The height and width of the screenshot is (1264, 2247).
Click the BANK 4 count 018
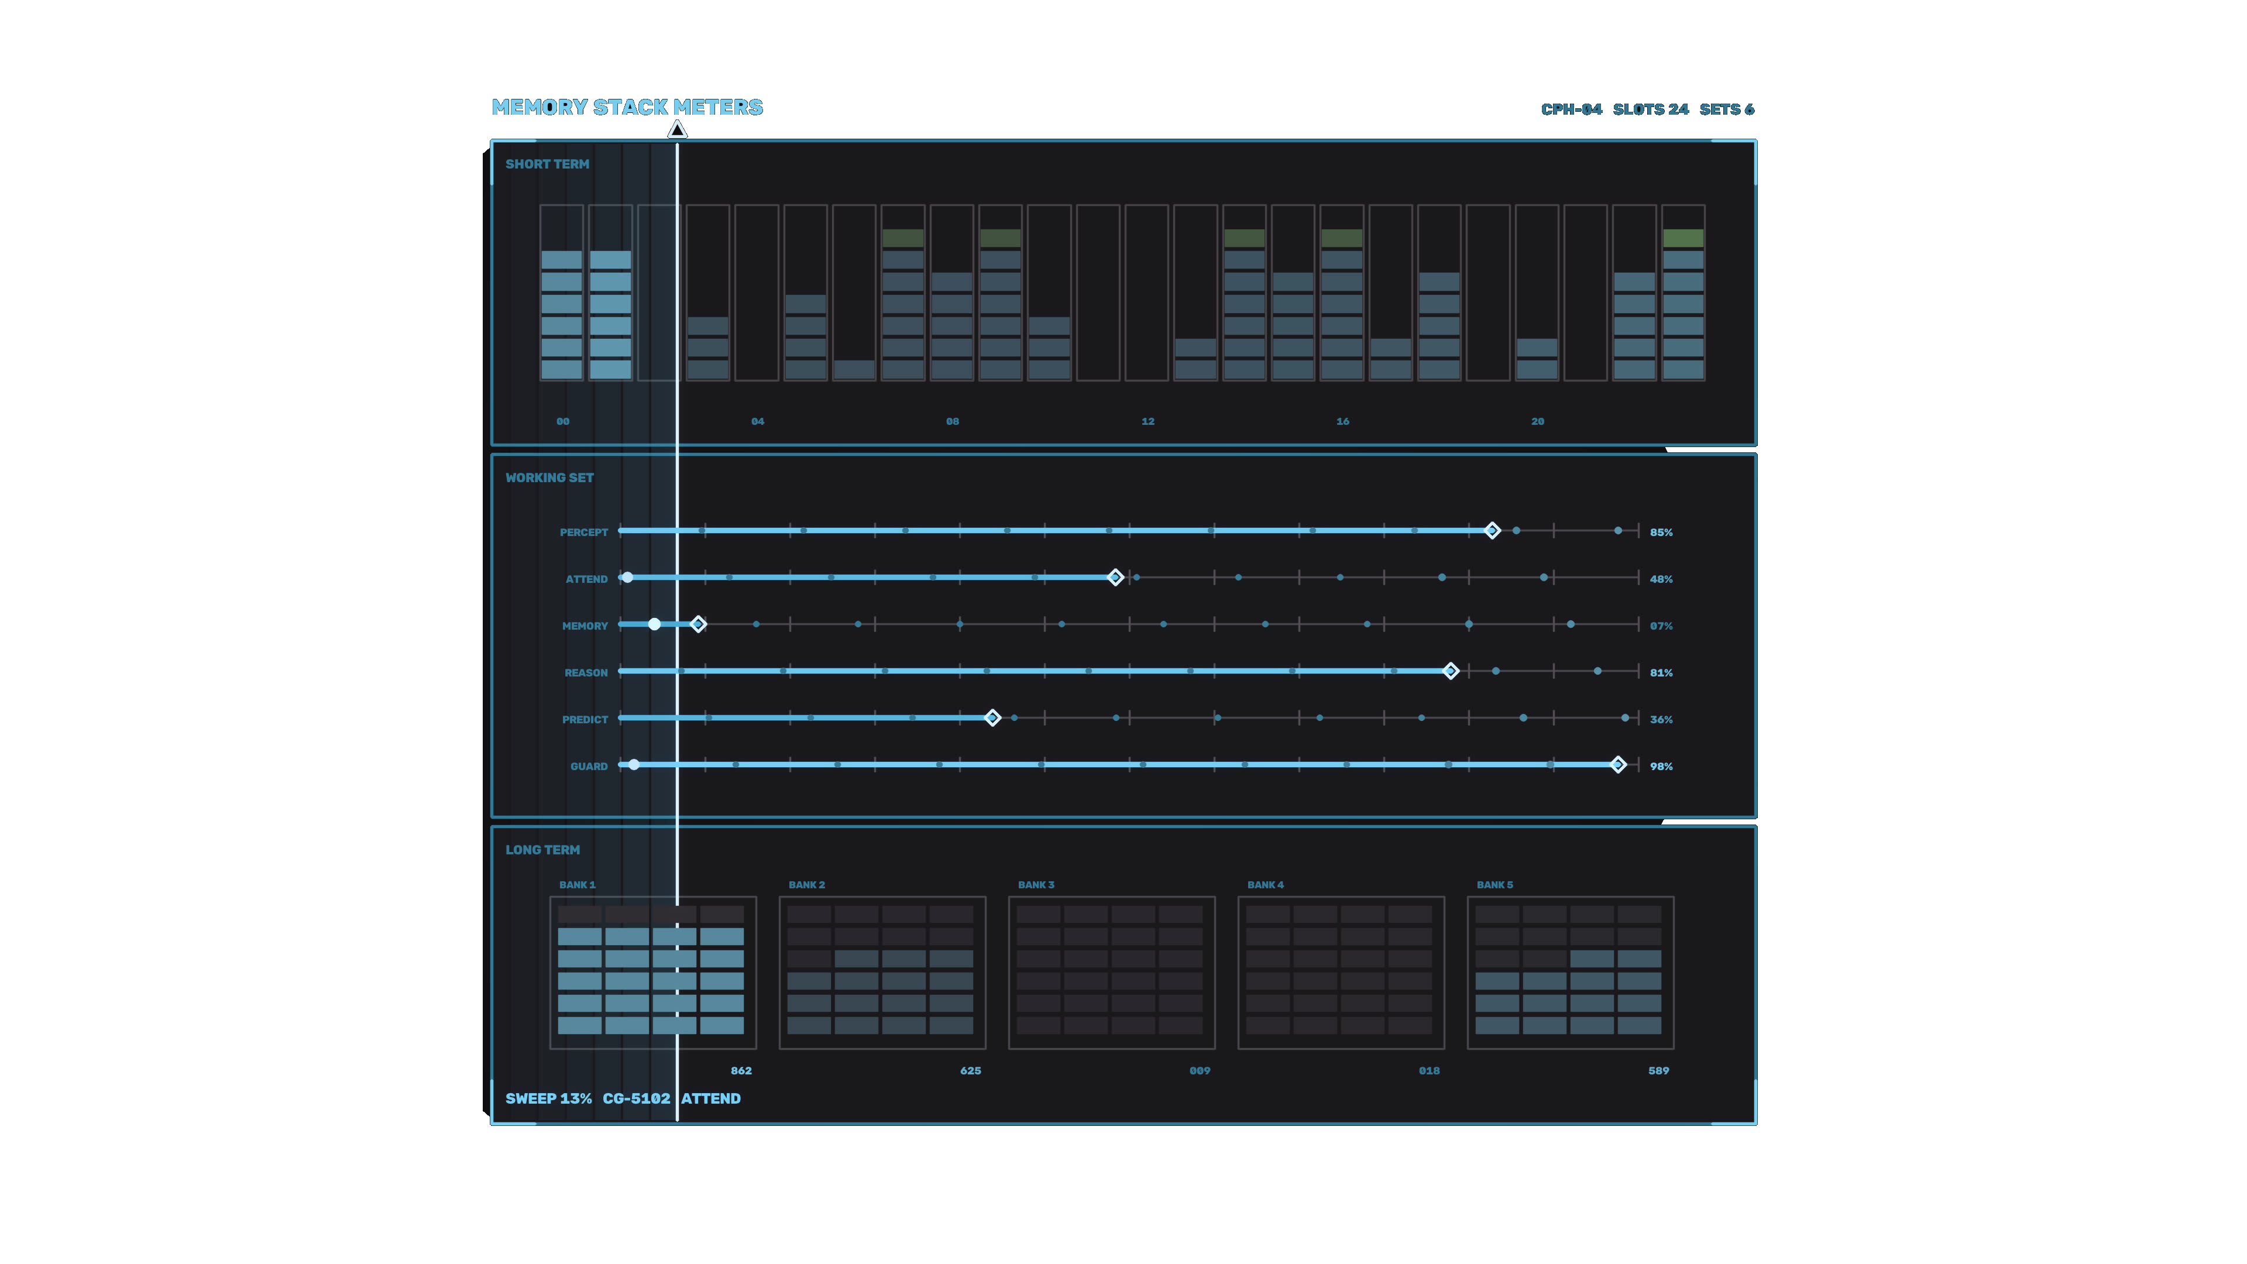click(1429, 1070)
